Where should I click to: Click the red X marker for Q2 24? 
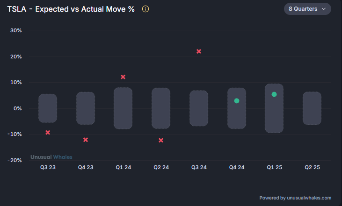click(161, 140)
